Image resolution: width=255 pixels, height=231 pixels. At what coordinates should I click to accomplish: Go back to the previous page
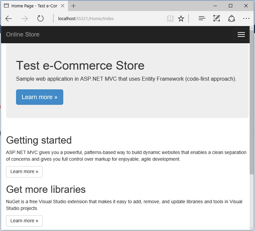coord(8,18)
